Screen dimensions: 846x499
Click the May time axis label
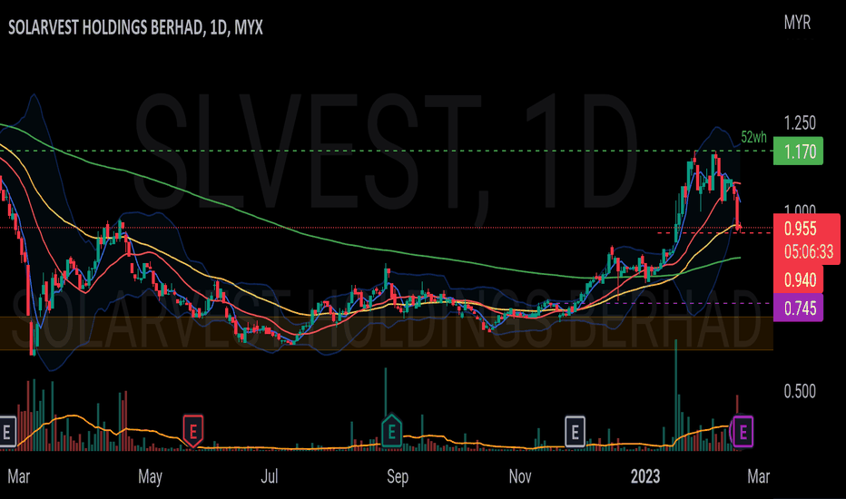[150, 477]
